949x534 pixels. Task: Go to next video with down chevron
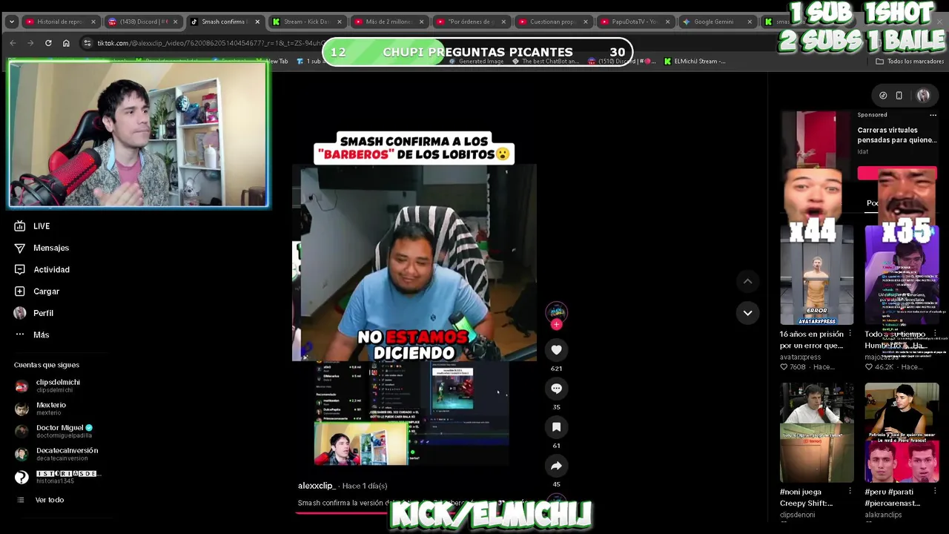tap(747, 313)
